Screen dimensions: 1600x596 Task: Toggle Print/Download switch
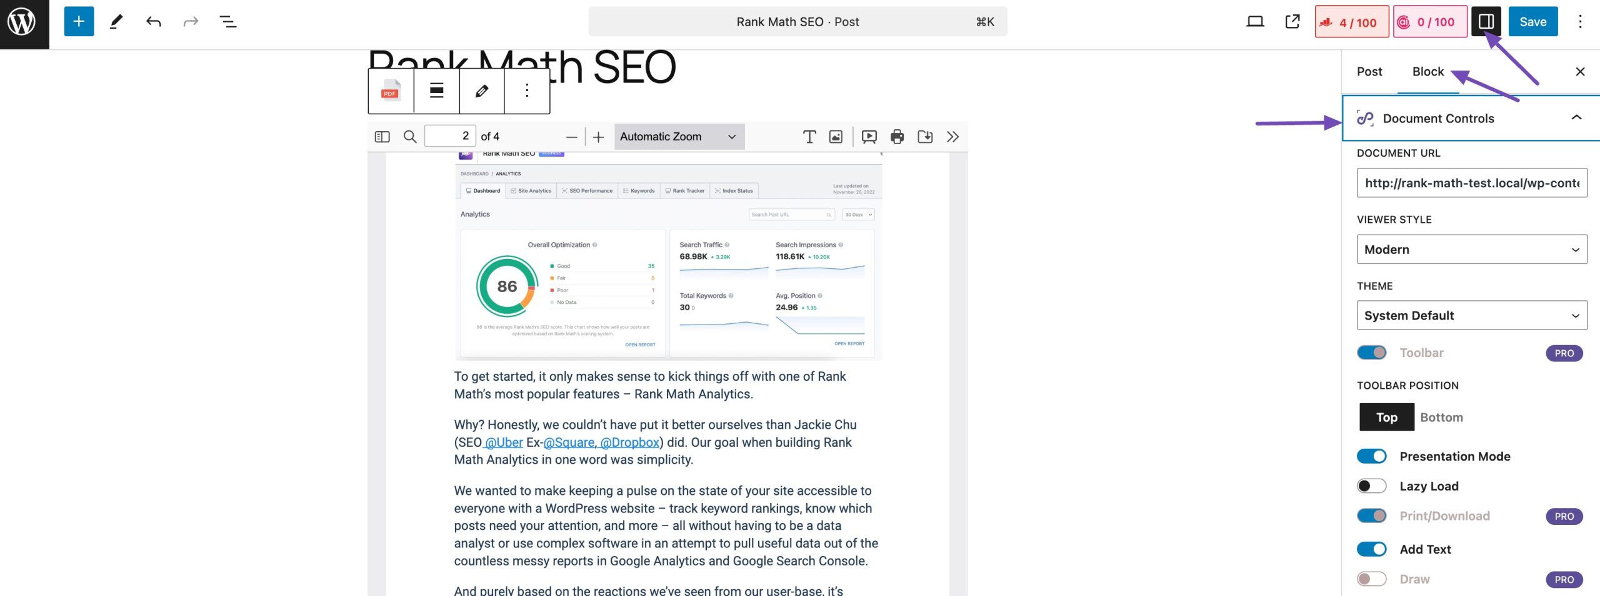[1372, 516]
